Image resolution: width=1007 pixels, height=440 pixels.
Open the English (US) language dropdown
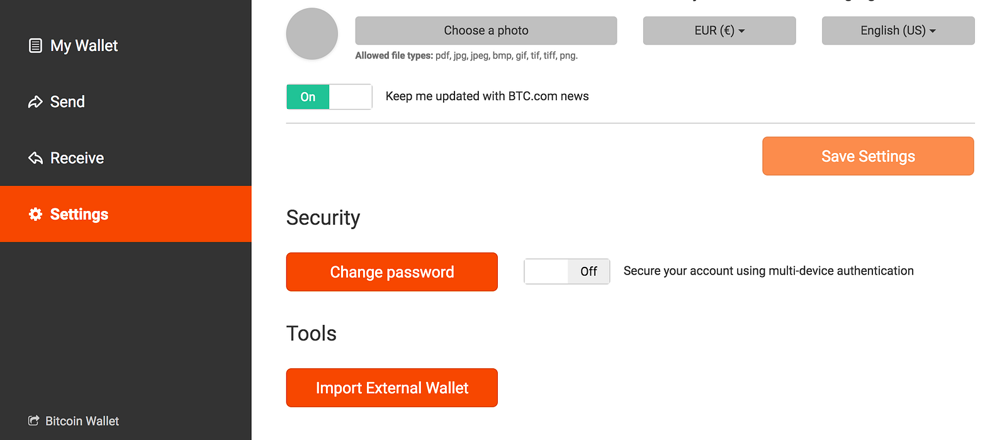tap(897, 30)
